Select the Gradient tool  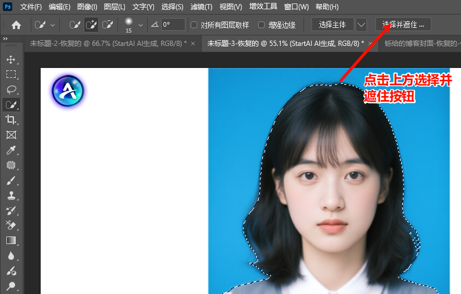pyautogui.click(x=11, y=241)
